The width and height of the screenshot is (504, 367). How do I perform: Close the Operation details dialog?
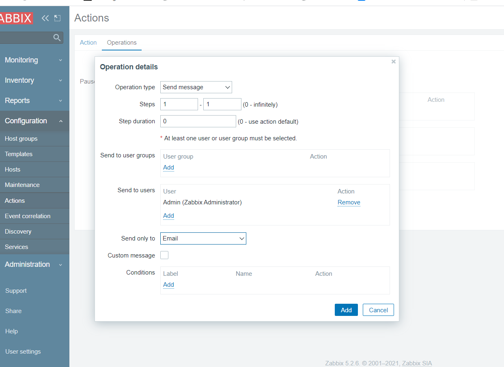[x=393, y=62]
